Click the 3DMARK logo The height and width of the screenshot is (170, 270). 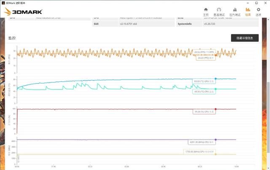click(x=23, y=12)
